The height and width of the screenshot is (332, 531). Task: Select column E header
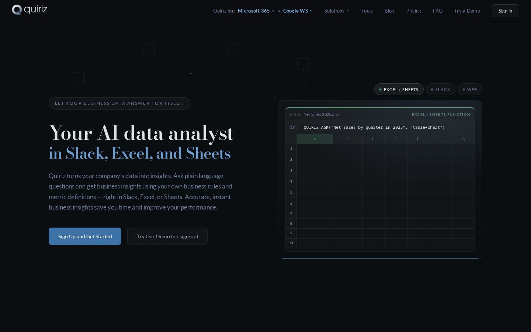pos(418,139)
